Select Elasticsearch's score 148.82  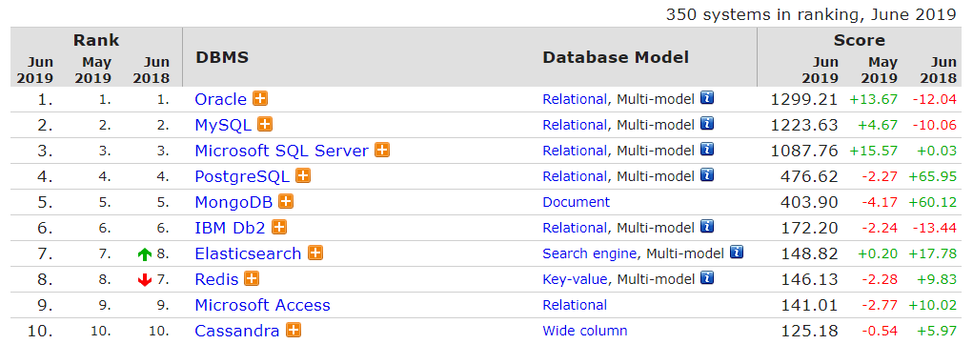(809, 254)
